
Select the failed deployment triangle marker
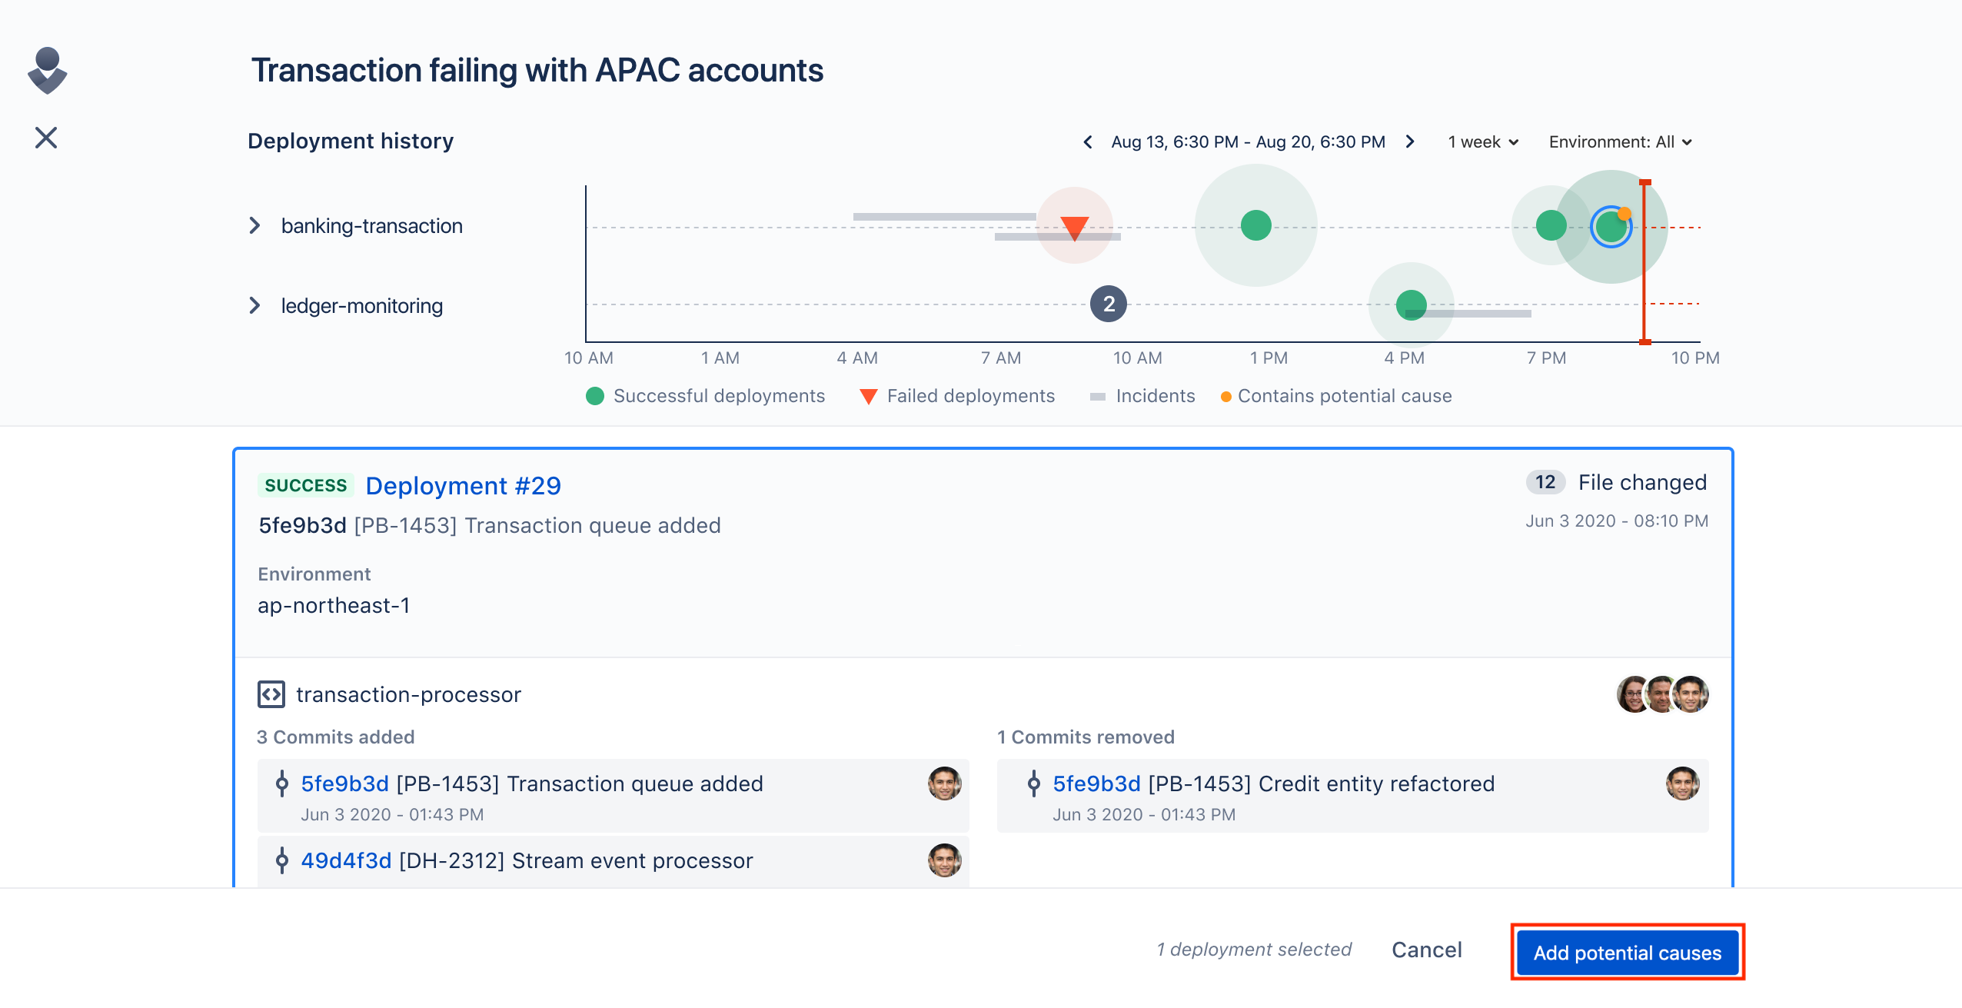coord(1074,228)
